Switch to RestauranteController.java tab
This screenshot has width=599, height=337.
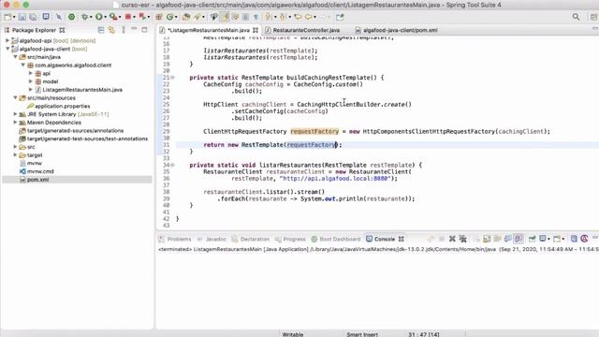point(306,30)
